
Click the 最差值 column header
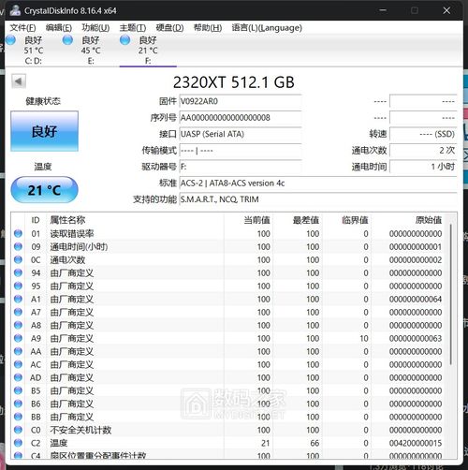pyautogui.click(x=306, y=220)
